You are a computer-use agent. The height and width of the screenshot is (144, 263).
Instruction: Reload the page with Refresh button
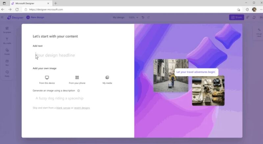17,10
